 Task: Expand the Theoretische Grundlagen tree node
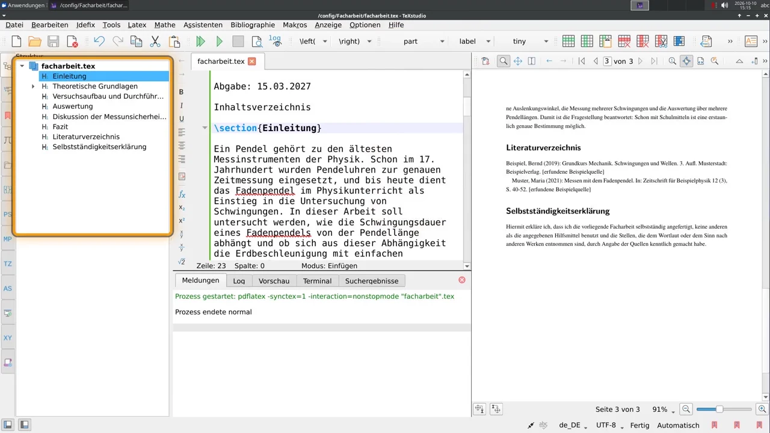pyautogui.click(x=33, y=87)
